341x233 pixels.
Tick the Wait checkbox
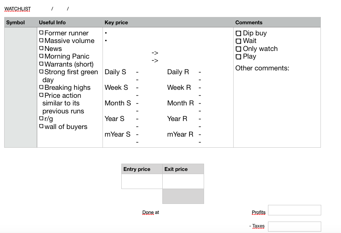pos(238,41)
